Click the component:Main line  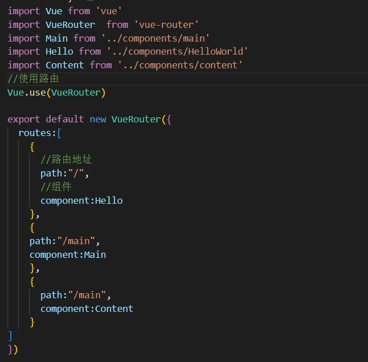point(68,255)
